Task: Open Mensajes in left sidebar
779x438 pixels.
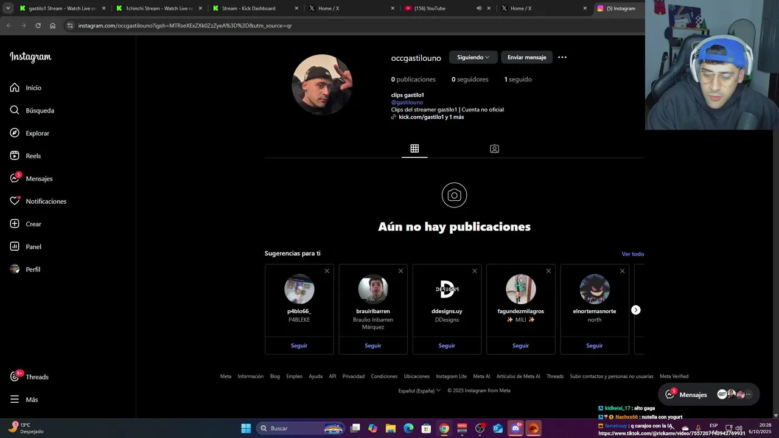Action: (31, 179)
